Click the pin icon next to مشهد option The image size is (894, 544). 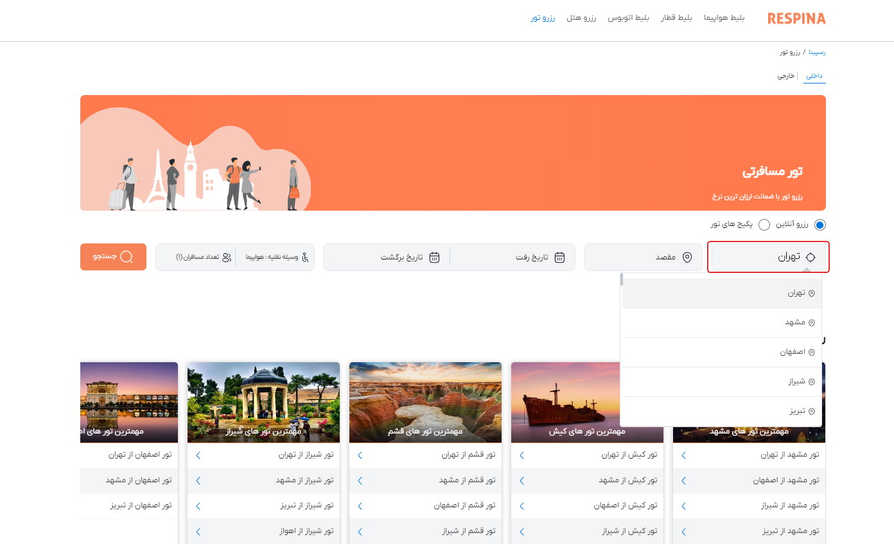tap(811, 322)
